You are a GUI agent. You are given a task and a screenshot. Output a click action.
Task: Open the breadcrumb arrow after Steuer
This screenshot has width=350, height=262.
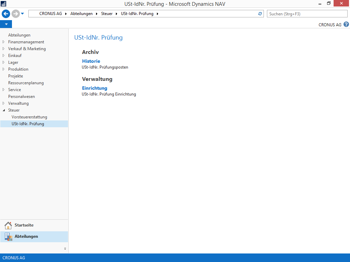117,14
